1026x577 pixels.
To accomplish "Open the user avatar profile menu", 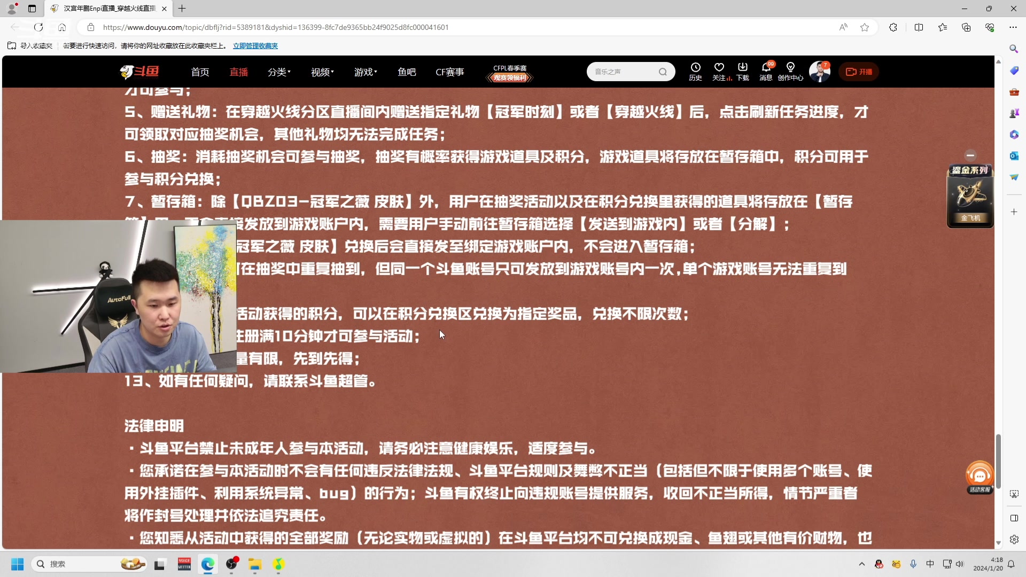I will [x=819, y=72].
